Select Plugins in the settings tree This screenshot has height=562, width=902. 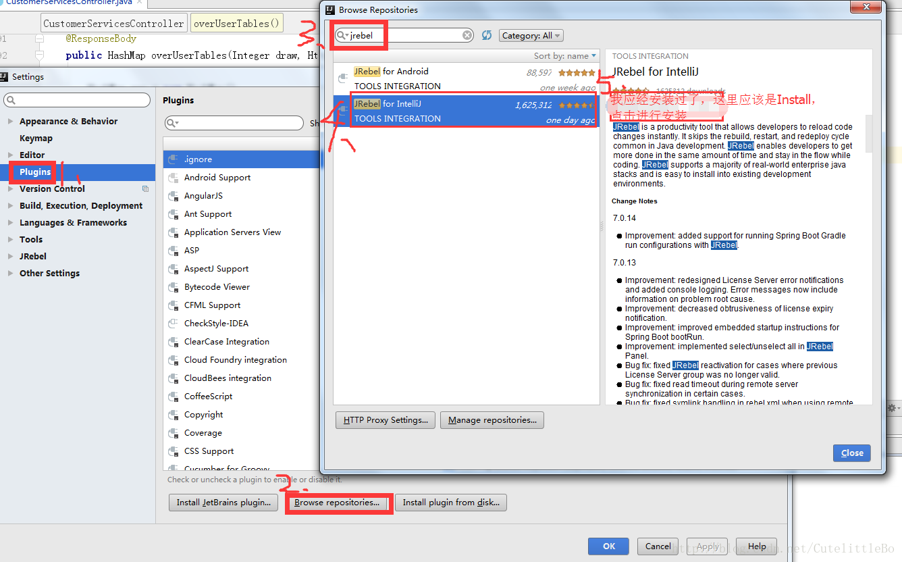click(35, 172)
